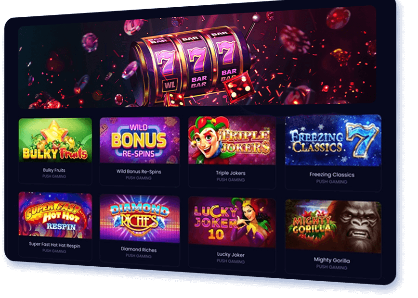
Task: Click Push Gaming provider under Freezing Classics
Action: (332, 182)
